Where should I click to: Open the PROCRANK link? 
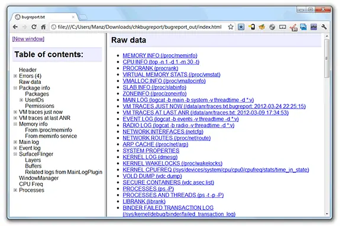coord(150,68)
